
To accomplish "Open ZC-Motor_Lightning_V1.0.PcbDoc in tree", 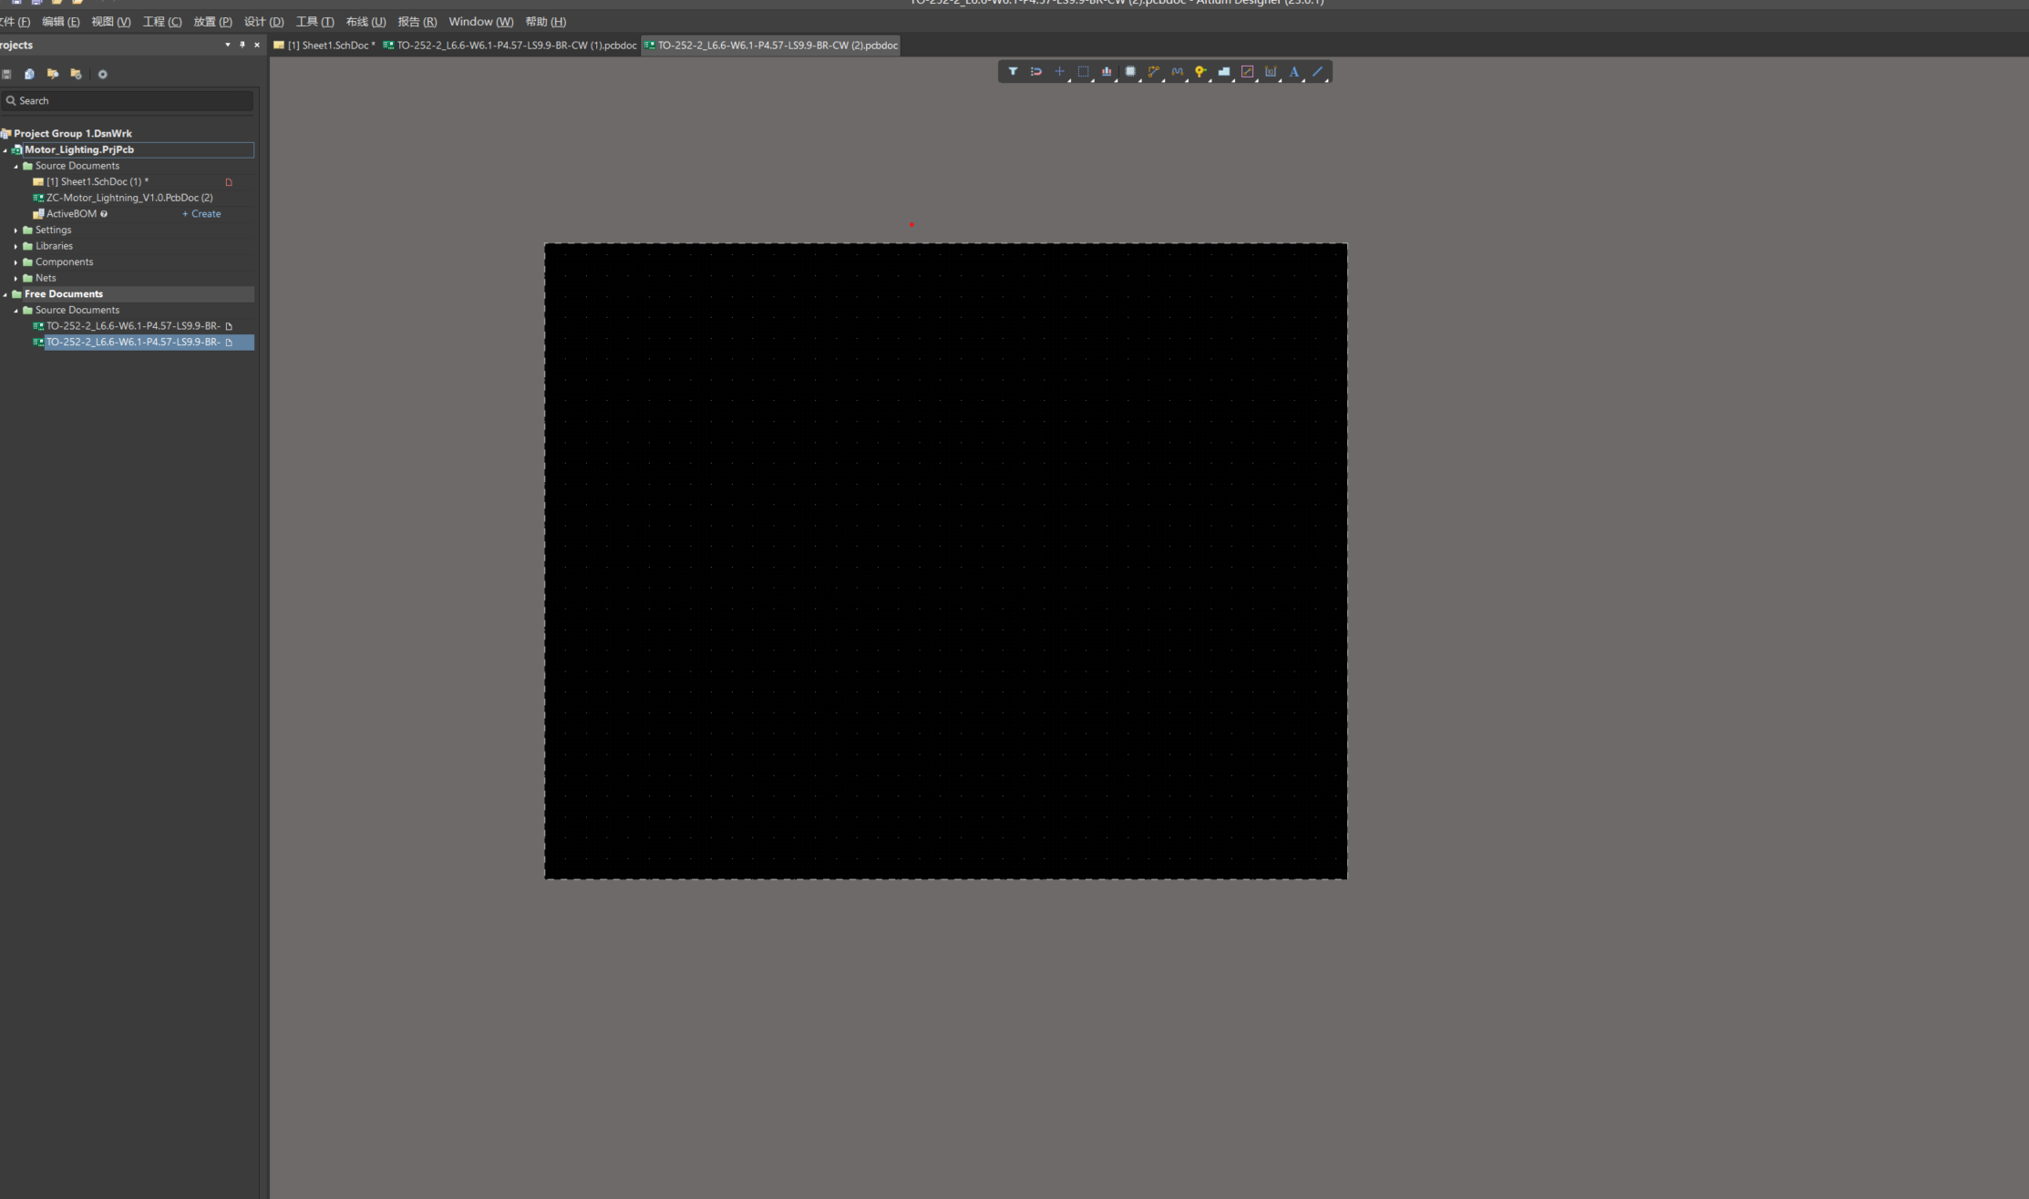I will click(129, 198).
